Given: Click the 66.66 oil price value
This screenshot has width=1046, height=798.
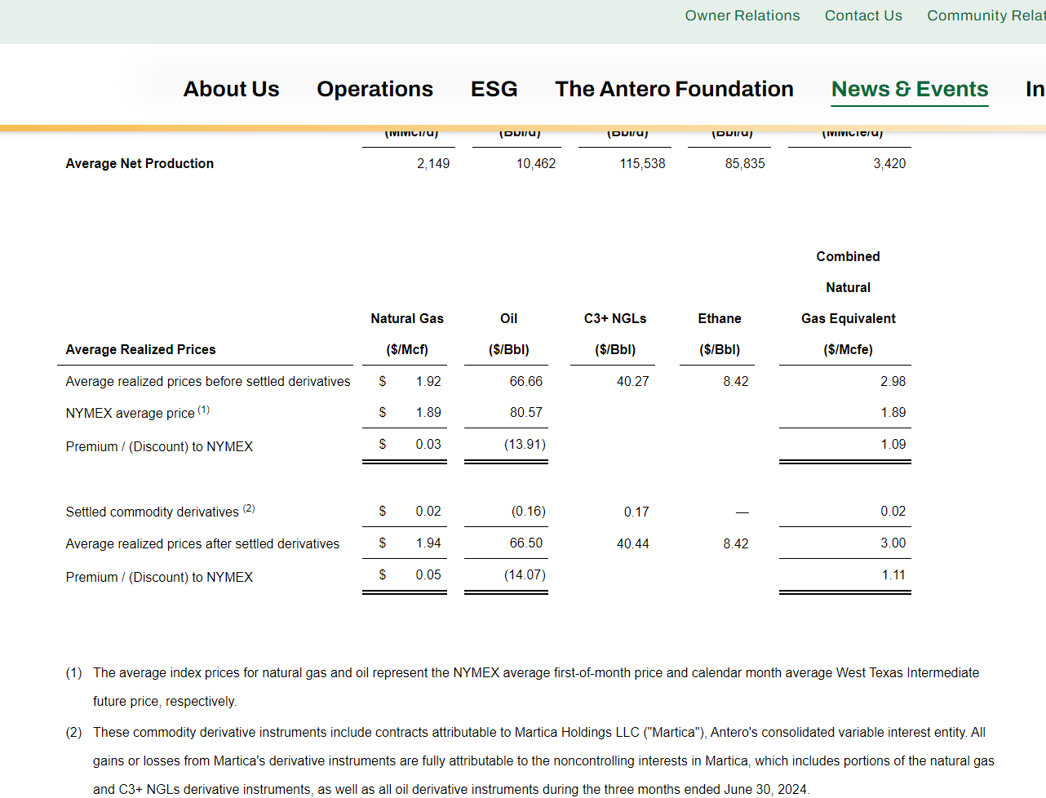Looking at the screenshot, I should [525, 381].
